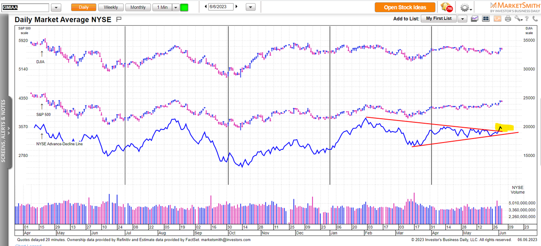
Task: Click the Daily Market Average NYSE title
Action: coord(63,19)
